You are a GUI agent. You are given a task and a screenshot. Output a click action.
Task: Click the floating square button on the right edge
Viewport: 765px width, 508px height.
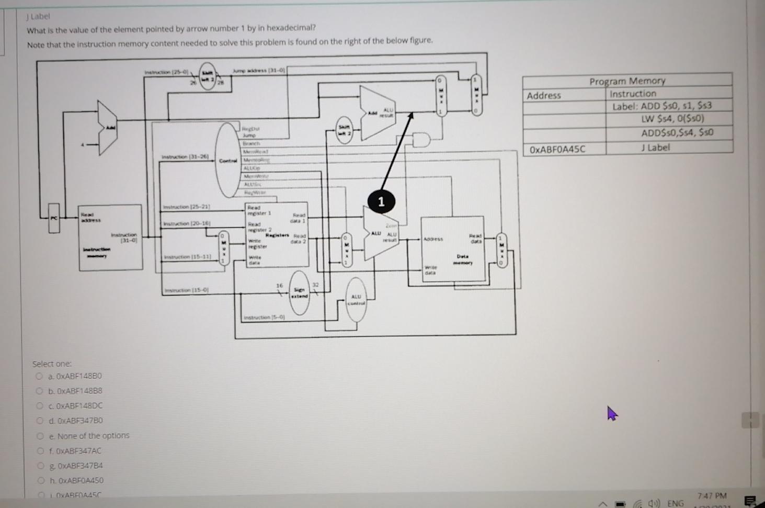coord(749,419)
